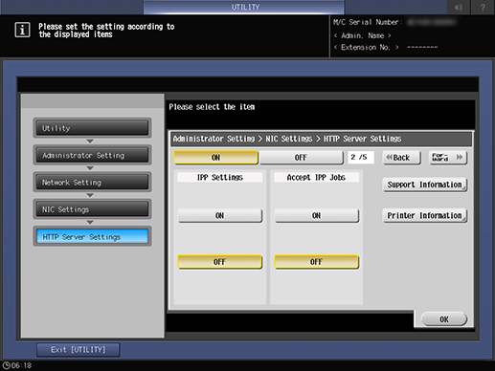Click the 'Please select the item' message
The height and width of the screenshot is (371, 495).
[x=212, y=107]
